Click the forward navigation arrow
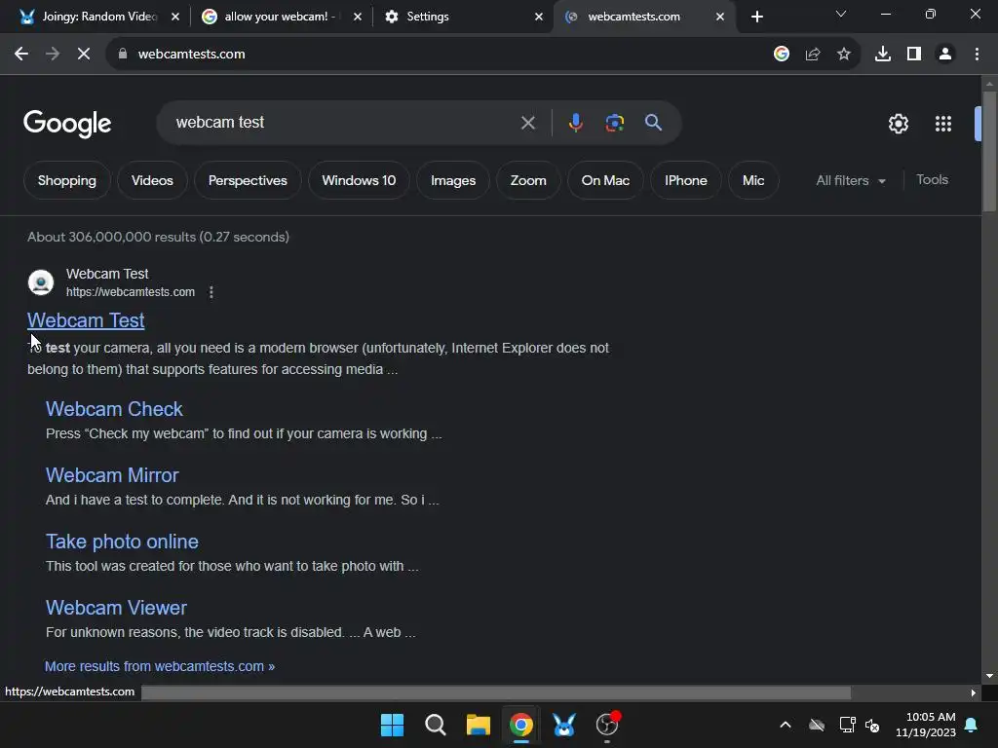Viewport: 998px width, 748px height. pyautogui.click(x=53, y=55)
